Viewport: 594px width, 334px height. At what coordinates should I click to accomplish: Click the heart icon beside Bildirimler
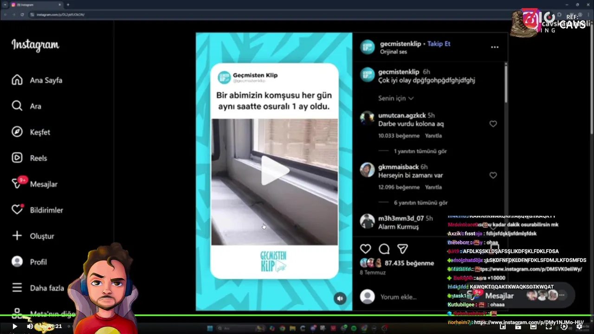tap(17, 210)
